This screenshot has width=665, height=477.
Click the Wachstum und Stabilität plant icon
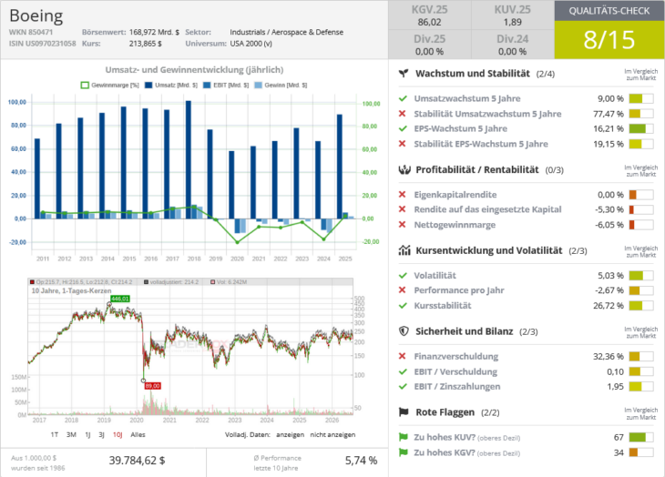point(404,74)
